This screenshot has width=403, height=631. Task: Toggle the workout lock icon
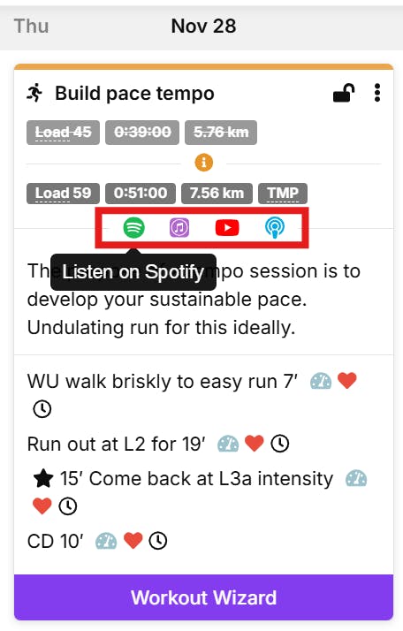pyautogui.click(x=344, y=93)
